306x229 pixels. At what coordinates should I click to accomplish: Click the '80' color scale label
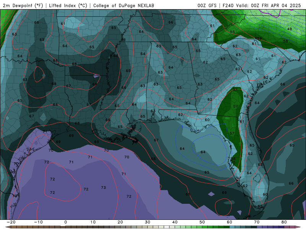[x=284, y=222]
